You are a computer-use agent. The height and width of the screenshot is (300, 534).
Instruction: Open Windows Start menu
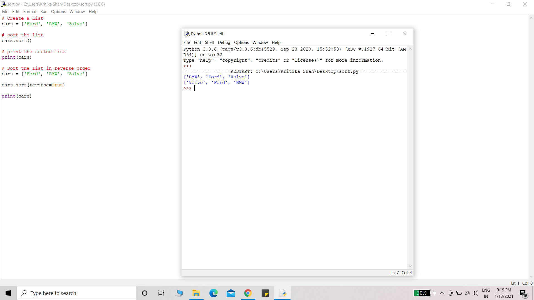click(8, 293)
